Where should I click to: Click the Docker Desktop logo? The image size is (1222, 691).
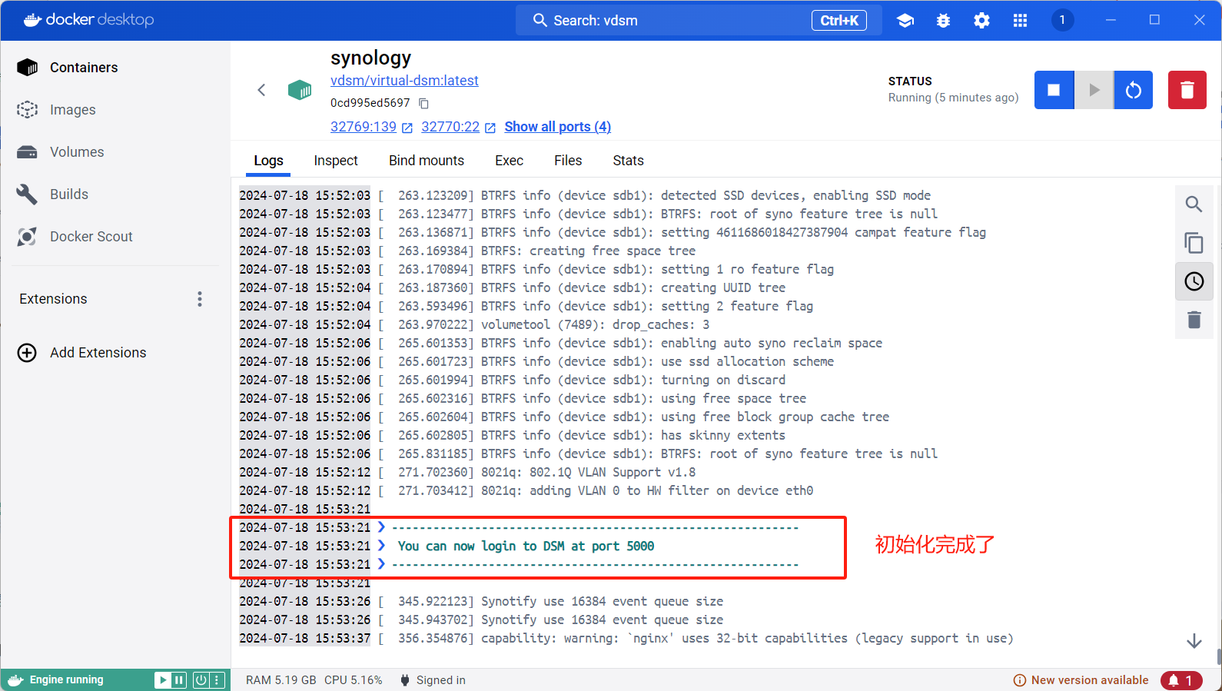click(88, 20)
